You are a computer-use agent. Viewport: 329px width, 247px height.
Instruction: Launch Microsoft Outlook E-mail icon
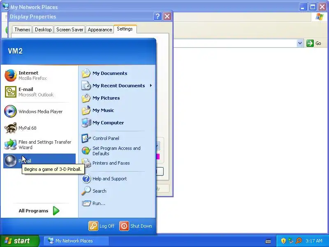11,92
